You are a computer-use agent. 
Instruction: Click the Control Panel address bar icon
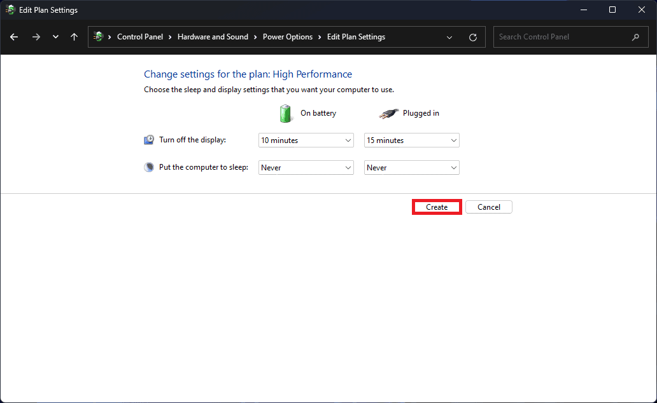pyautogui.click(x=98, y=37)
